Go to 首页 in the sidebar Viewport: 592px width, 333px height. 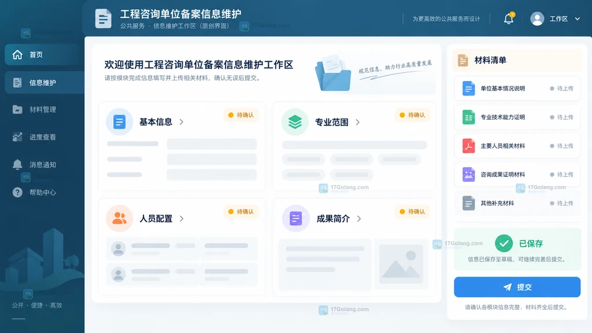click(43, 54)
